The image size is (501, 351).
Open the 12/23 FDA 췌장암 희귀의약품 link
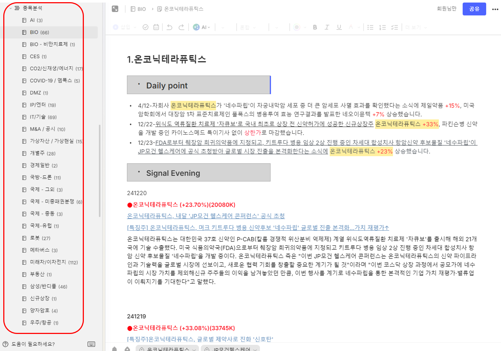coord(308,147)
